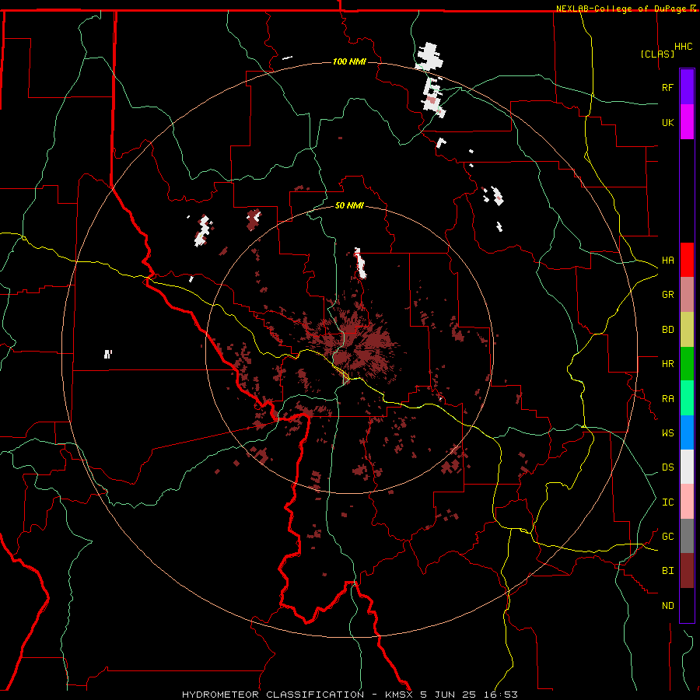Click the WS blue legend swatch
The image size is (700, 700).
pyautogui.click(x=687, y=432)
